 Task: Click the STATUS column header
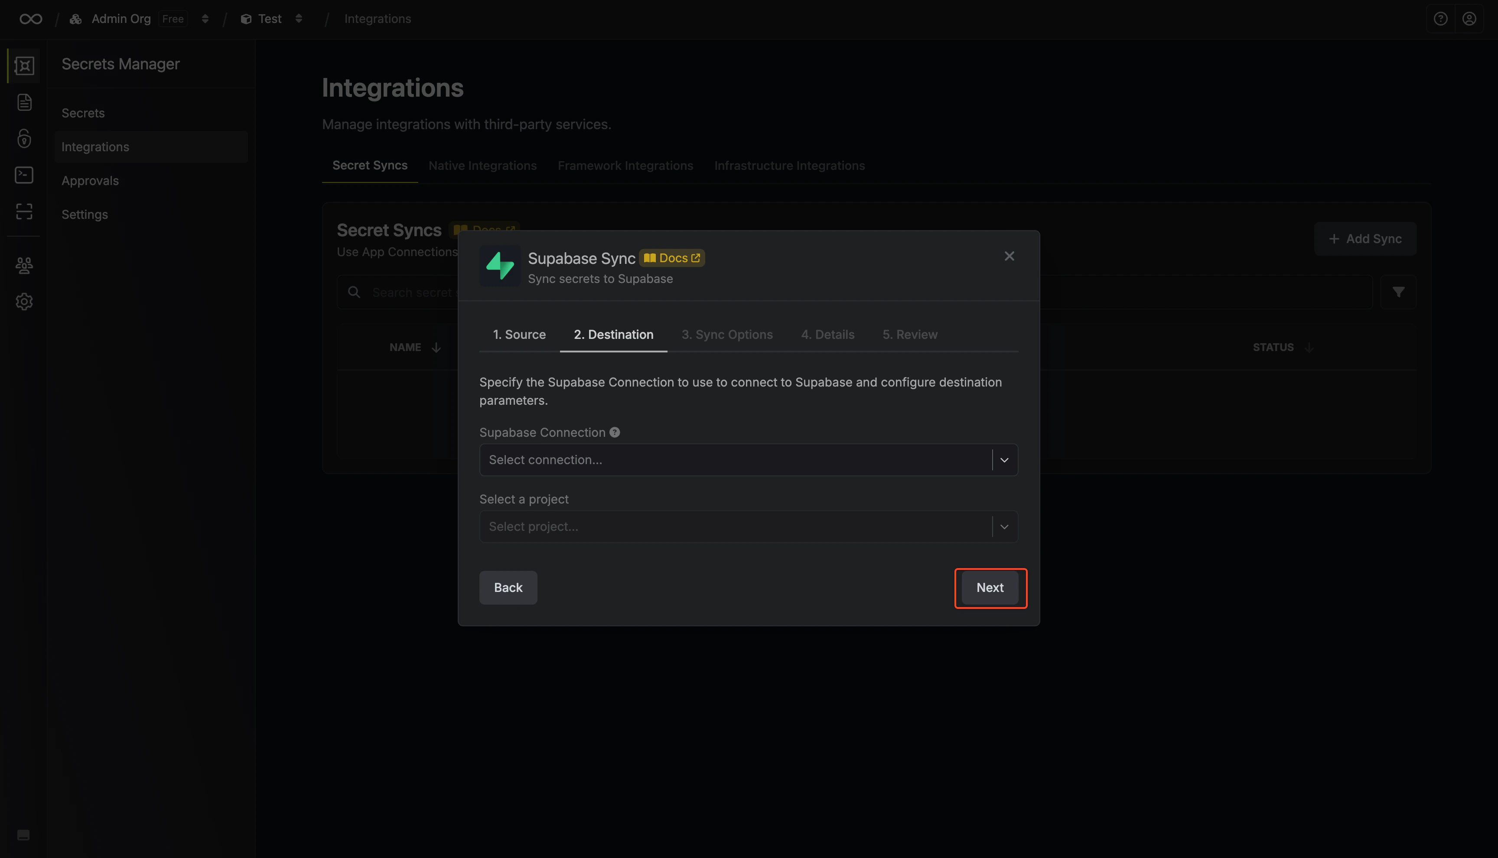click(1273, 348)
